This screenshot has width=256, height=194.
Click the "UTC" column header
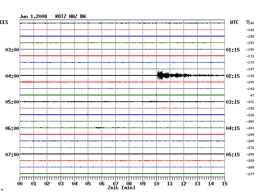(x=234, y=22)
